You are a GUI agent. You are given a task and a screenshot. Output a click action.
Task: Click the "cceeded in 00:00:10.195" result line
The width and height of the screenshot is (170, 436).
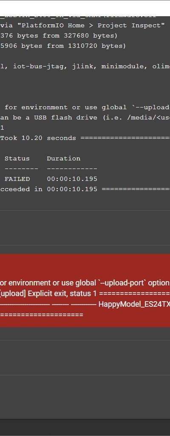[49, 189]
